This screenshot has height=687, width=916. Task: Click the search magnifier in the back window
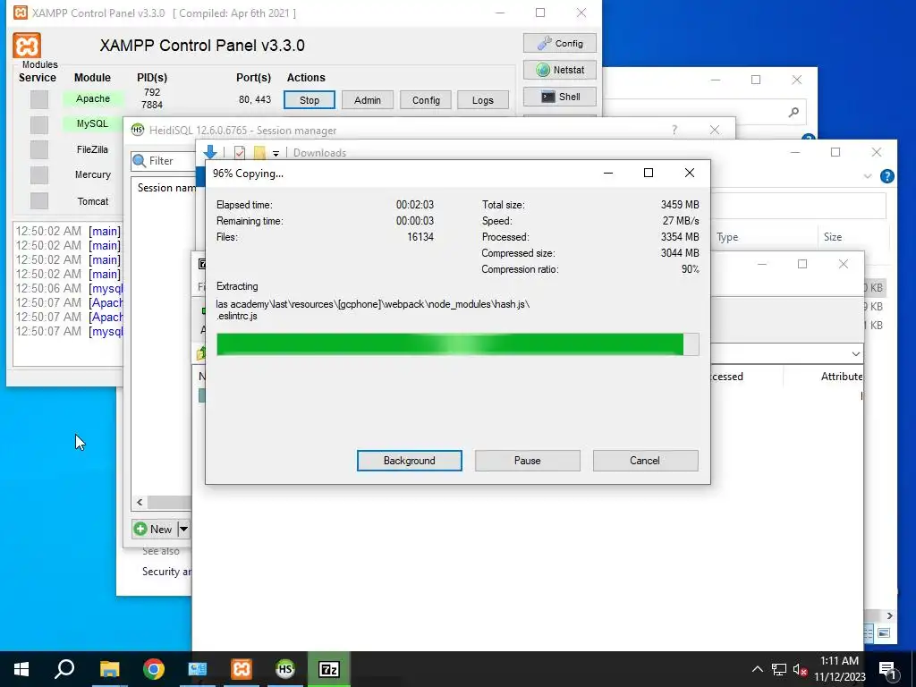tap(793, 112)
